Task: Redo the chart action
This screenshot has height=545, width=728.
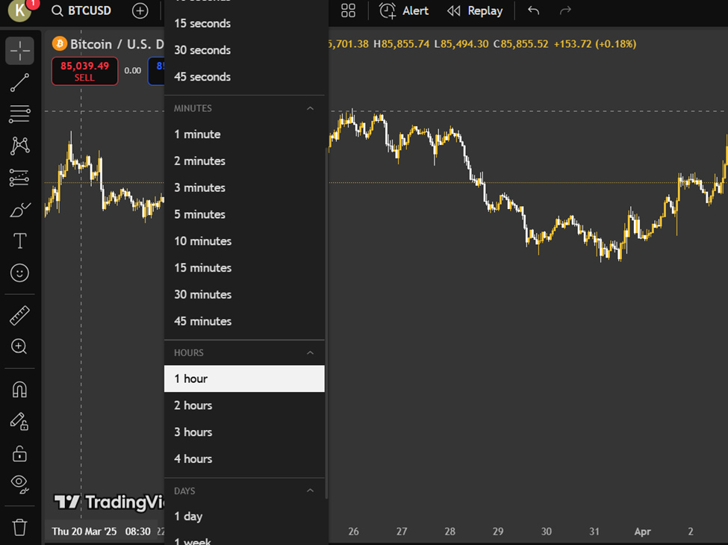Action: tap(565, 10)
